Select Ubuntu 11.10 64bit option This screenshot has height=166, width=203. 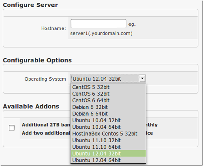[108, 147]
